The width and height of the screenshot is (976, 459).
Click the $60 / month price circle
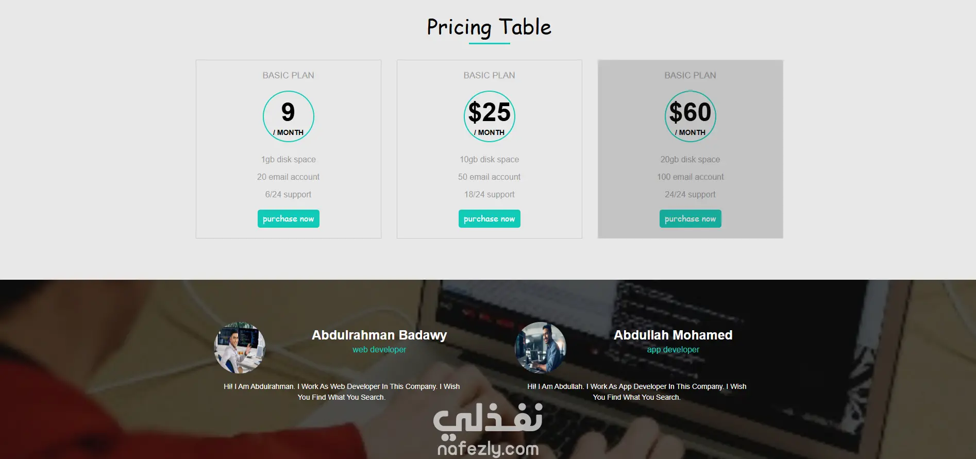(690, 116)
